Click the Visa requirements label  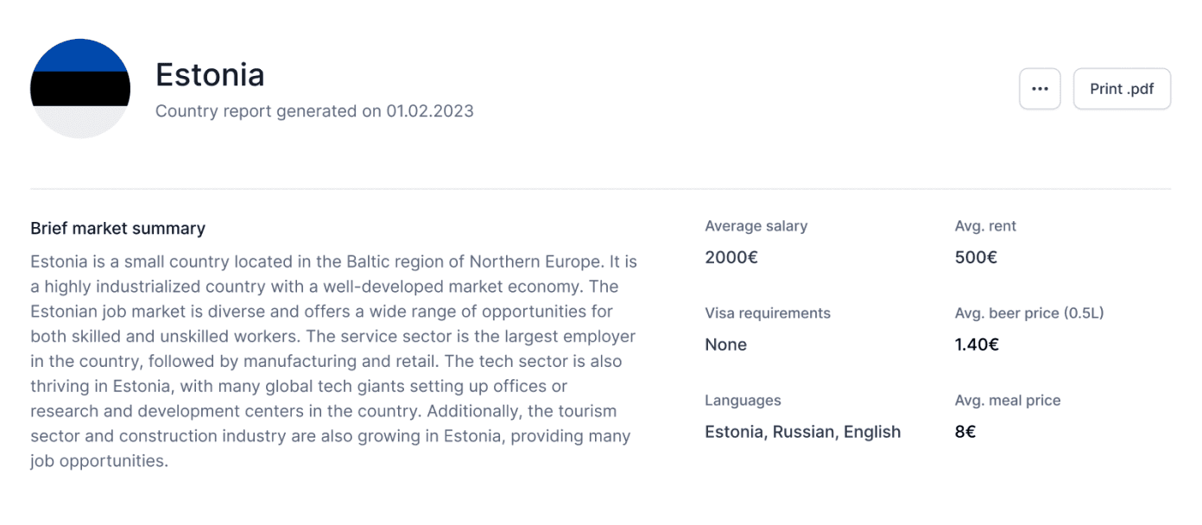(x=768, y=313)
